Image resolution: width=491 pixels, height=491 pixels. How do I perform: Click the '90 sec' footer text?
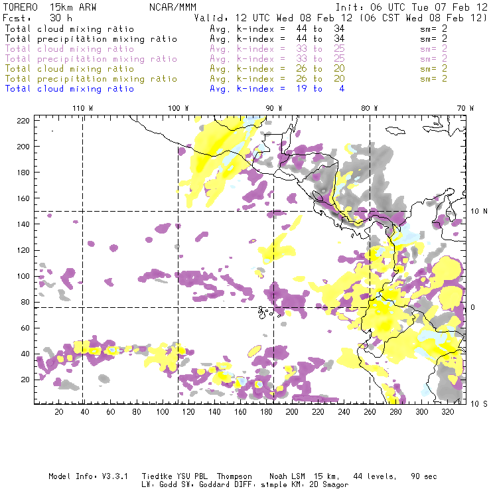pyautogui.click(x=424, y=476)
